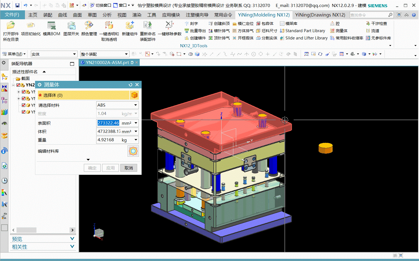The width and height of the screenshot is (419, 261).
Task: Launch 干涉检查 interference check
Action: point(376,23)
